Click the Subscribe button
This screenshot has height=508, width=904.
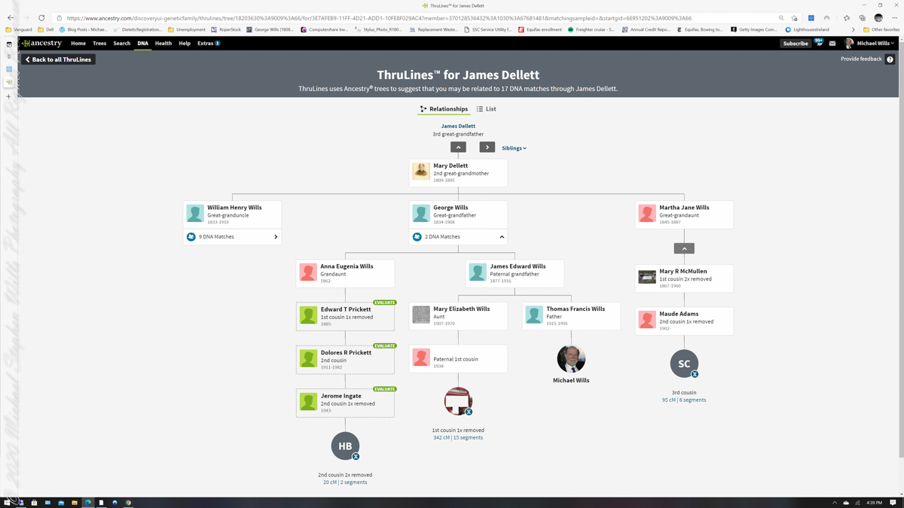click(x=795, y=44)
